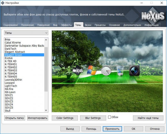167x134 pixels.
Task: Select the Темы tab
Action: [78, 25]
